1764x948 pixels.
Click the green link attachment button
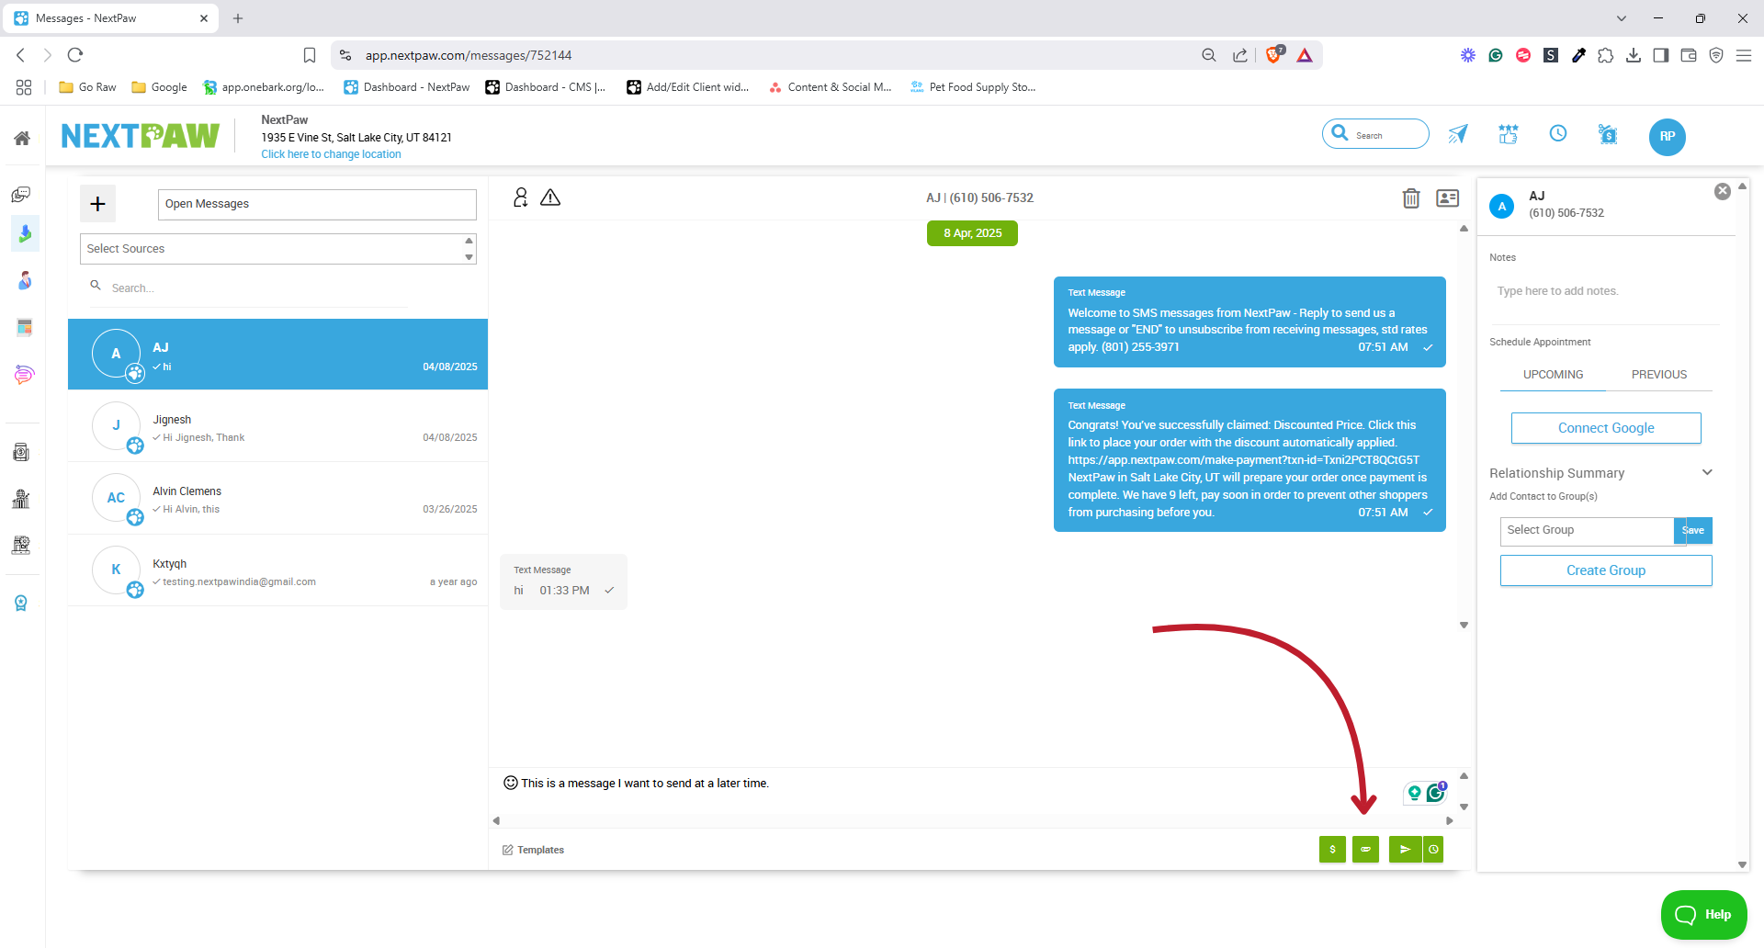coord(1365,850)
